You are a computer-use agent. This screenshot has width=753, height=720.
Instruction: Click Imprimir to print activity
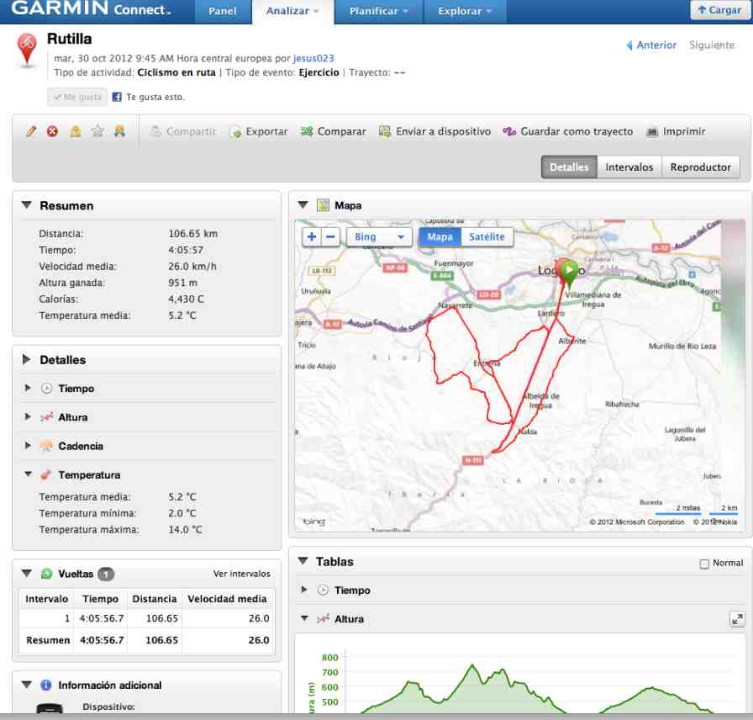click(676, 131)
